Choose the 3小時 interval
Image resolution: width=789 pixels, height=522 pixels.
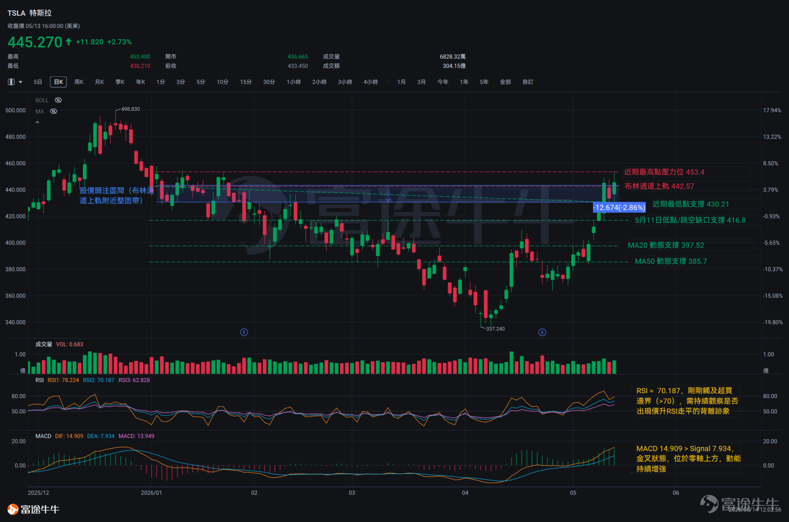(345, 82)
